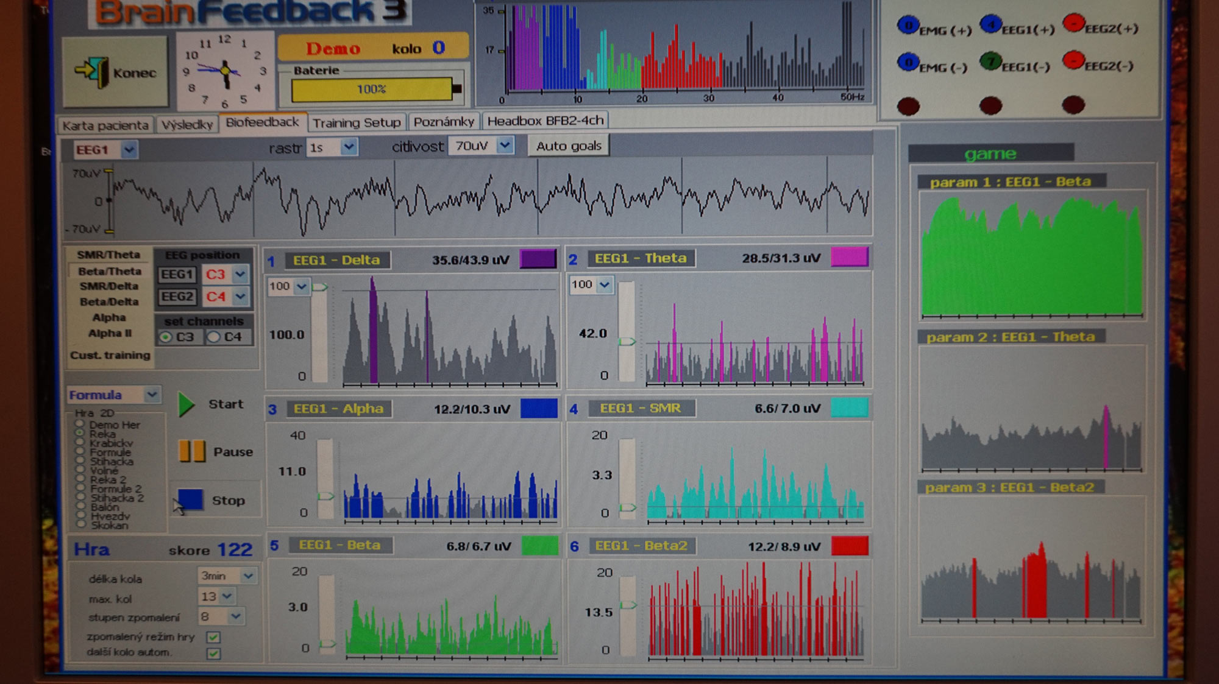This screenshot has height=684, width=1219.
Task: Click the Beta2 threshold slider handle
Action: pyautogui.click(x=628, y=605)
